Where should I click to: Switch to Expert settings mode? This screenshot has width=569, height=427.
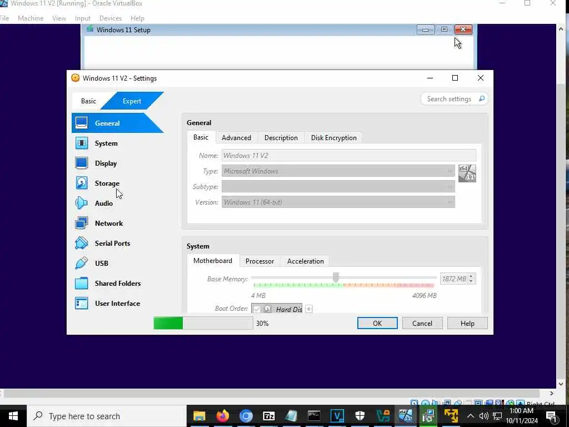tap(132, 101)
